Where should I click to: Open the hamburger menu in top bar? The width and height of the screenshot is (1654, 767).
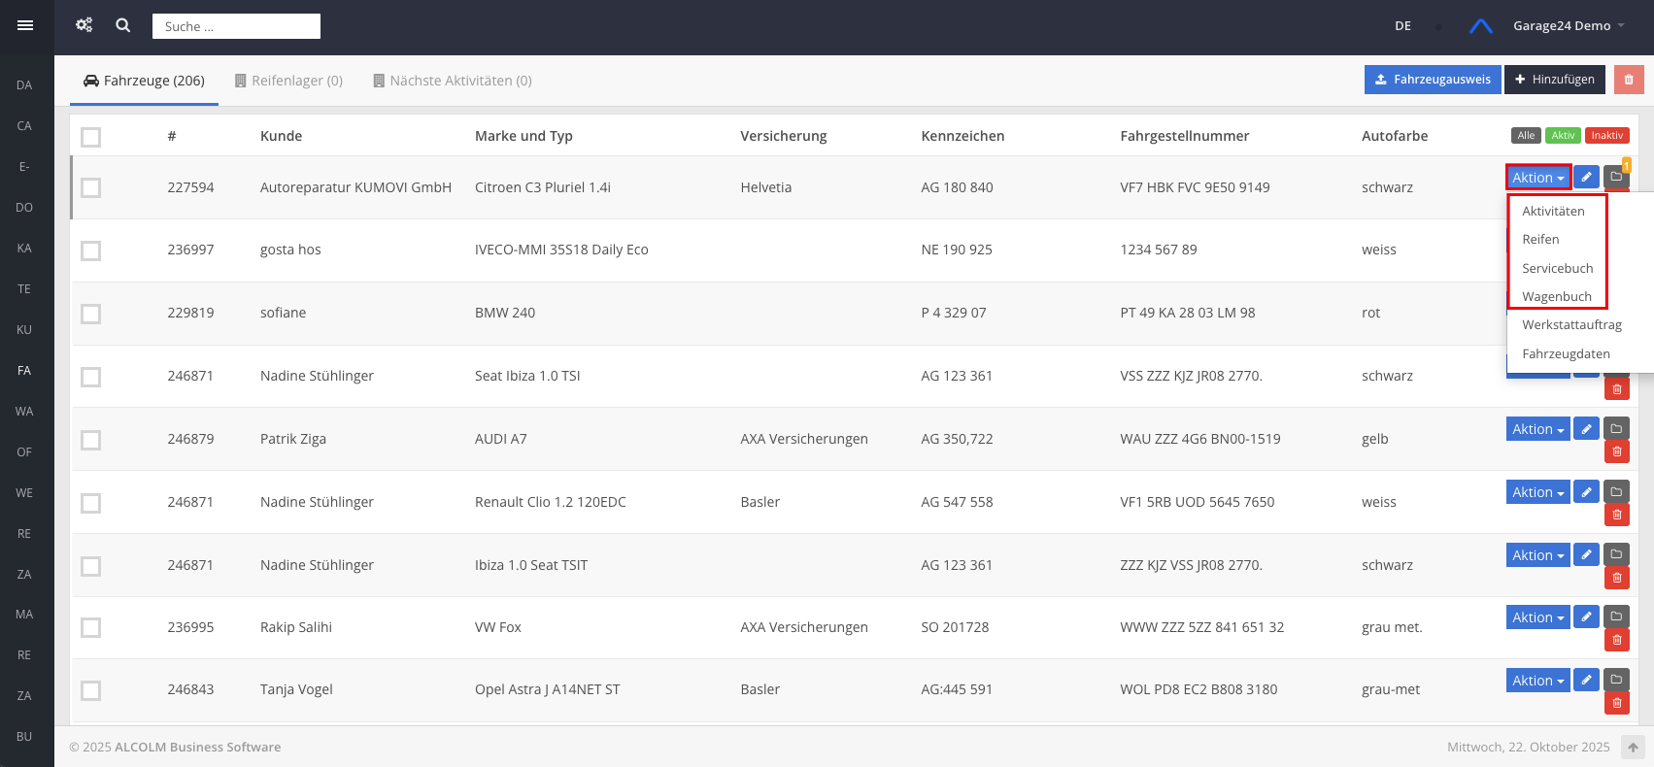tap(25, 26)
